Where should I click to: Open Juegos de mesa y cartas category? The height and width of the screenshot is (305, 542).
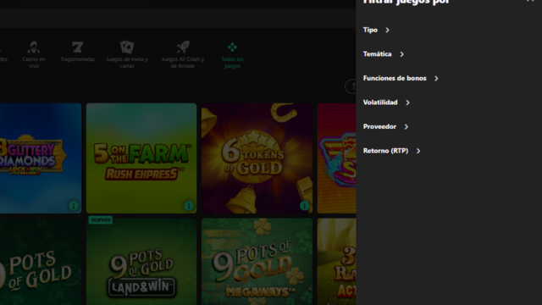[x=127, y=54]
